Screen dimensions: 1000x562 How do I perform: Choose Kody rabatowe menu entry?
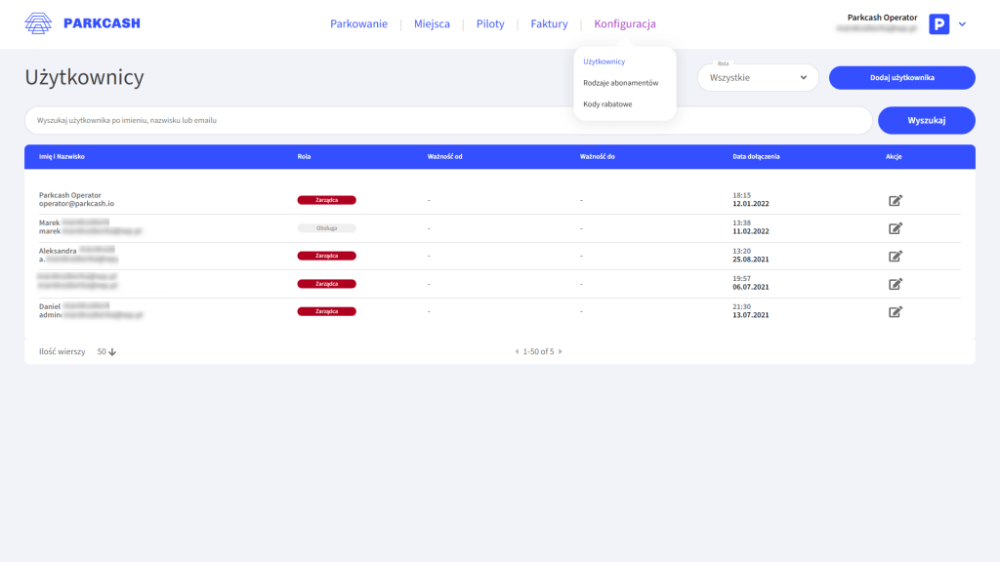pos(607,103)
